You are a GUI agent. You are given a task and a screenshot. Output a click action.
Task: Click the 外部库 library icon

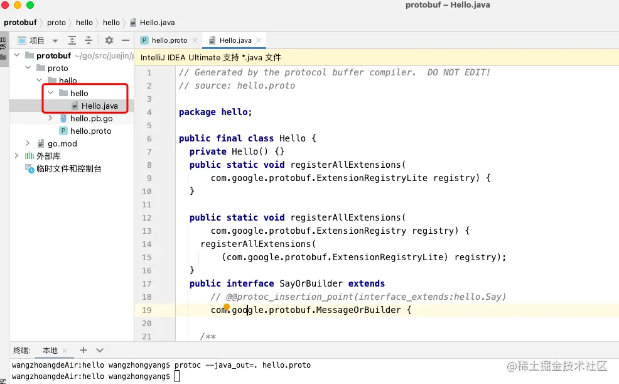click(x=30, y=156)
